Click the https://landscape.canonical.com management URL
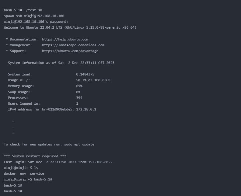This screenshot has width=241, height=196. click(73, 45)
